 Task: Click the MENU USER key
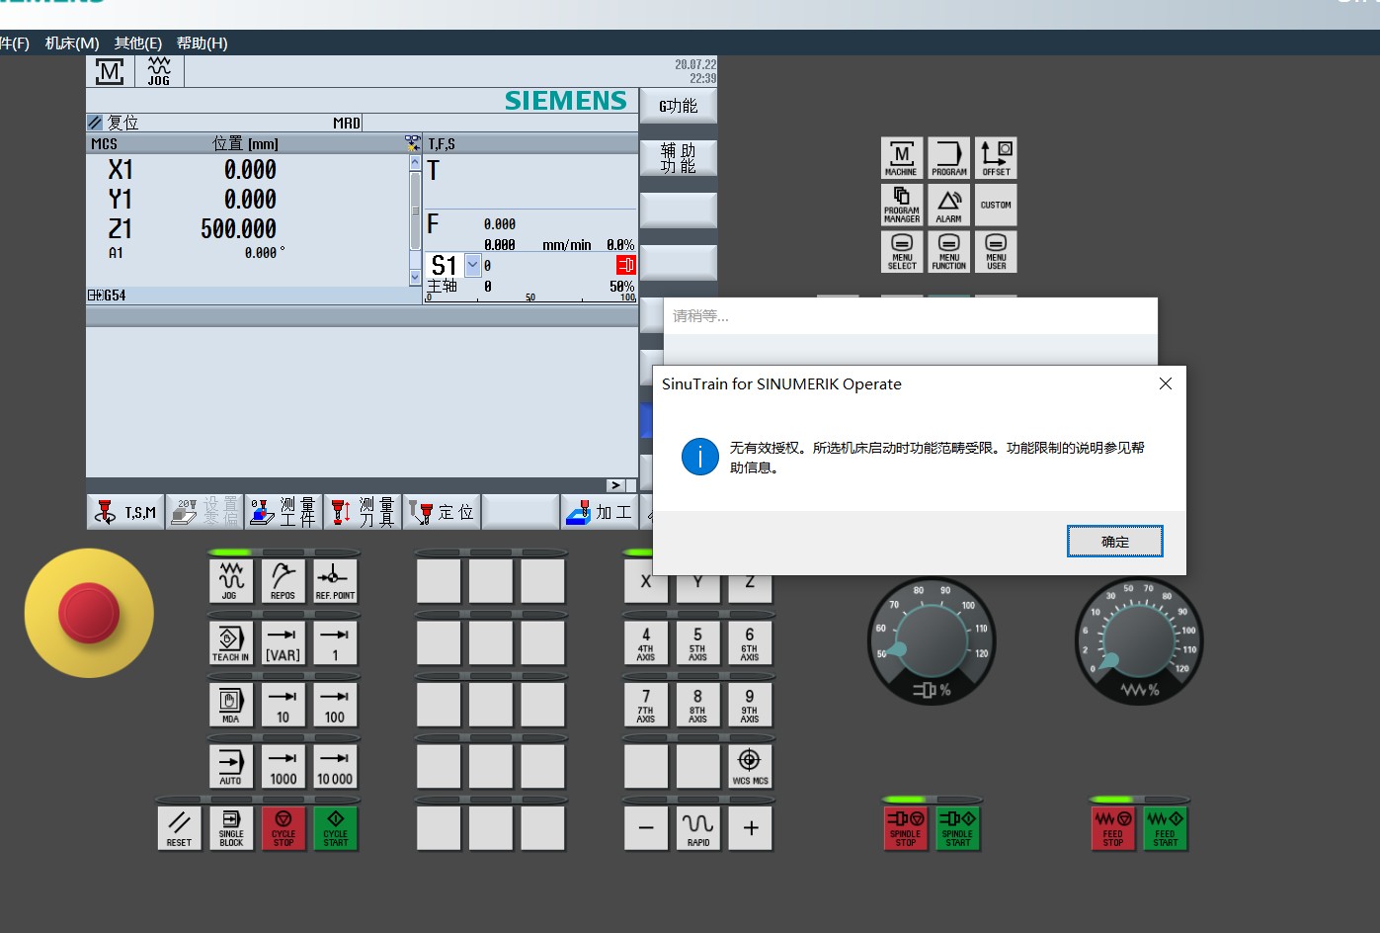coord(996,251)
